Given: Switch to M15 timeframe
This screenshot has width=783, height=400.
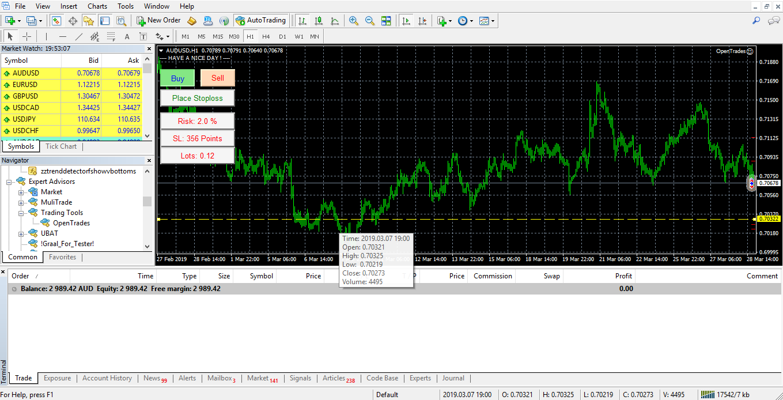Looking at the screenshot, I should (x=218, y=36).
